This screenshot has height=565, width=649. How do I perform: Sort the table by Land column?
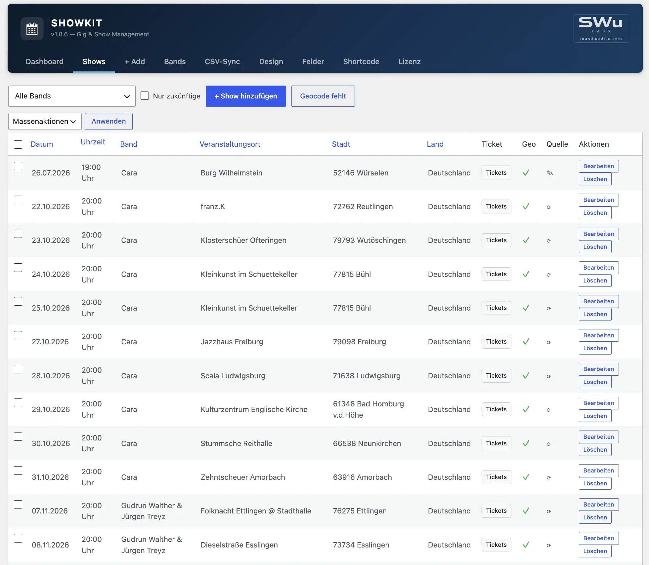pos(435,144)
